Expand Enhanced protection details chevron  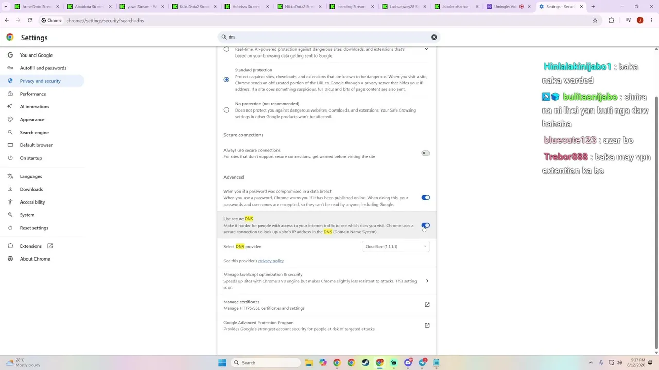[426, 49]
